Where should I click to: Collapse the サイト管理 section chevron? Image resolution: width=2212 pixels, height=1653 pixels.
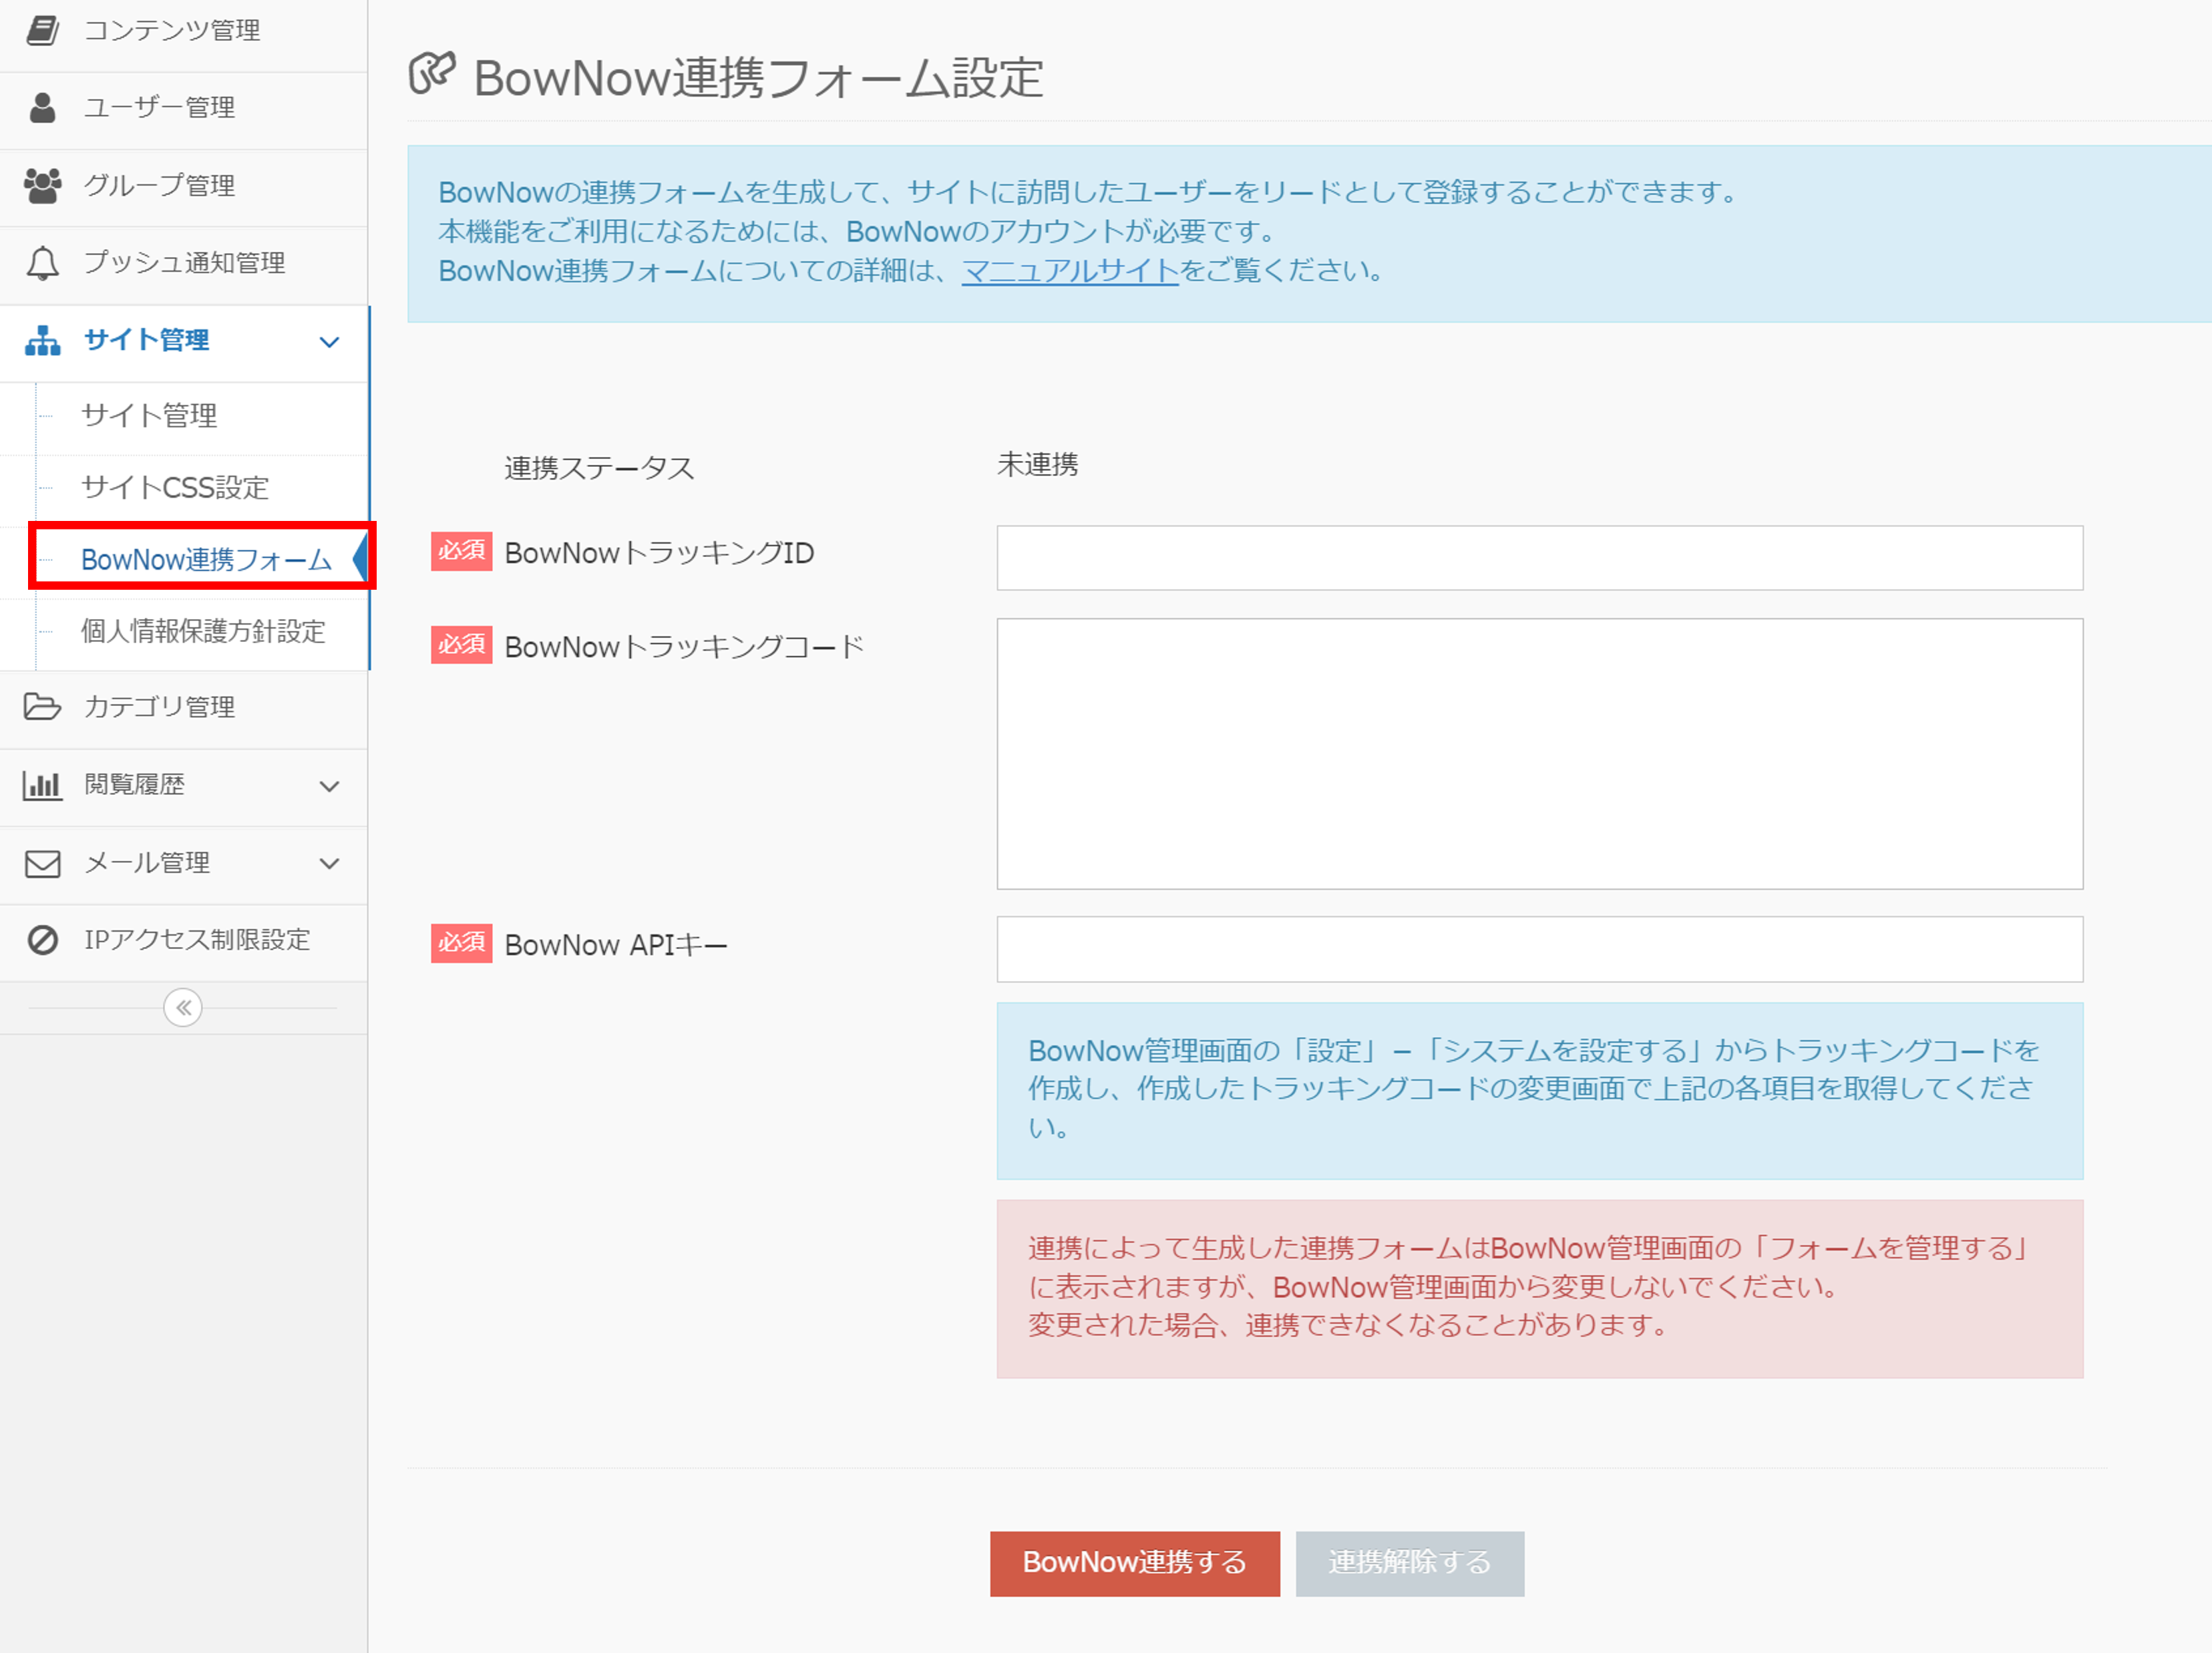(329, 342)
